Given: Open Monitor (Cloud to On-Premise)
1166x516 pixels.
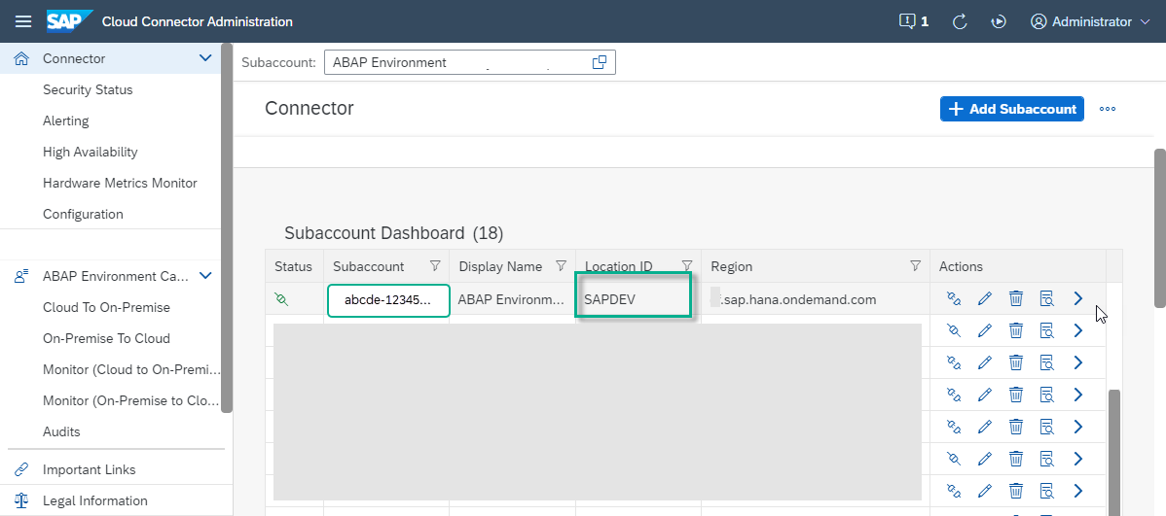Looking at the screenshot, I should (x=131, y=369).
